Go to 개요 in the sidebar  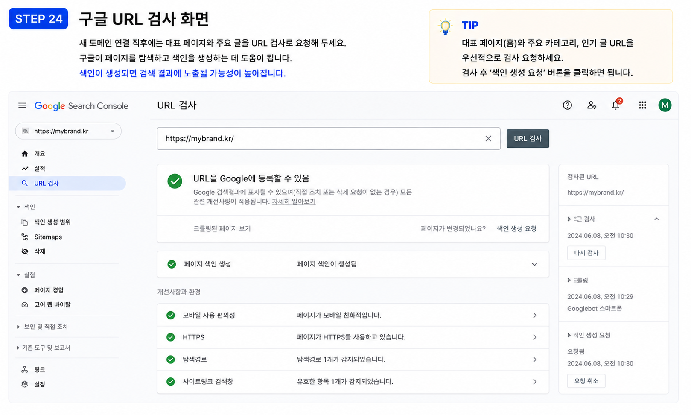click(x=40, y=154)
